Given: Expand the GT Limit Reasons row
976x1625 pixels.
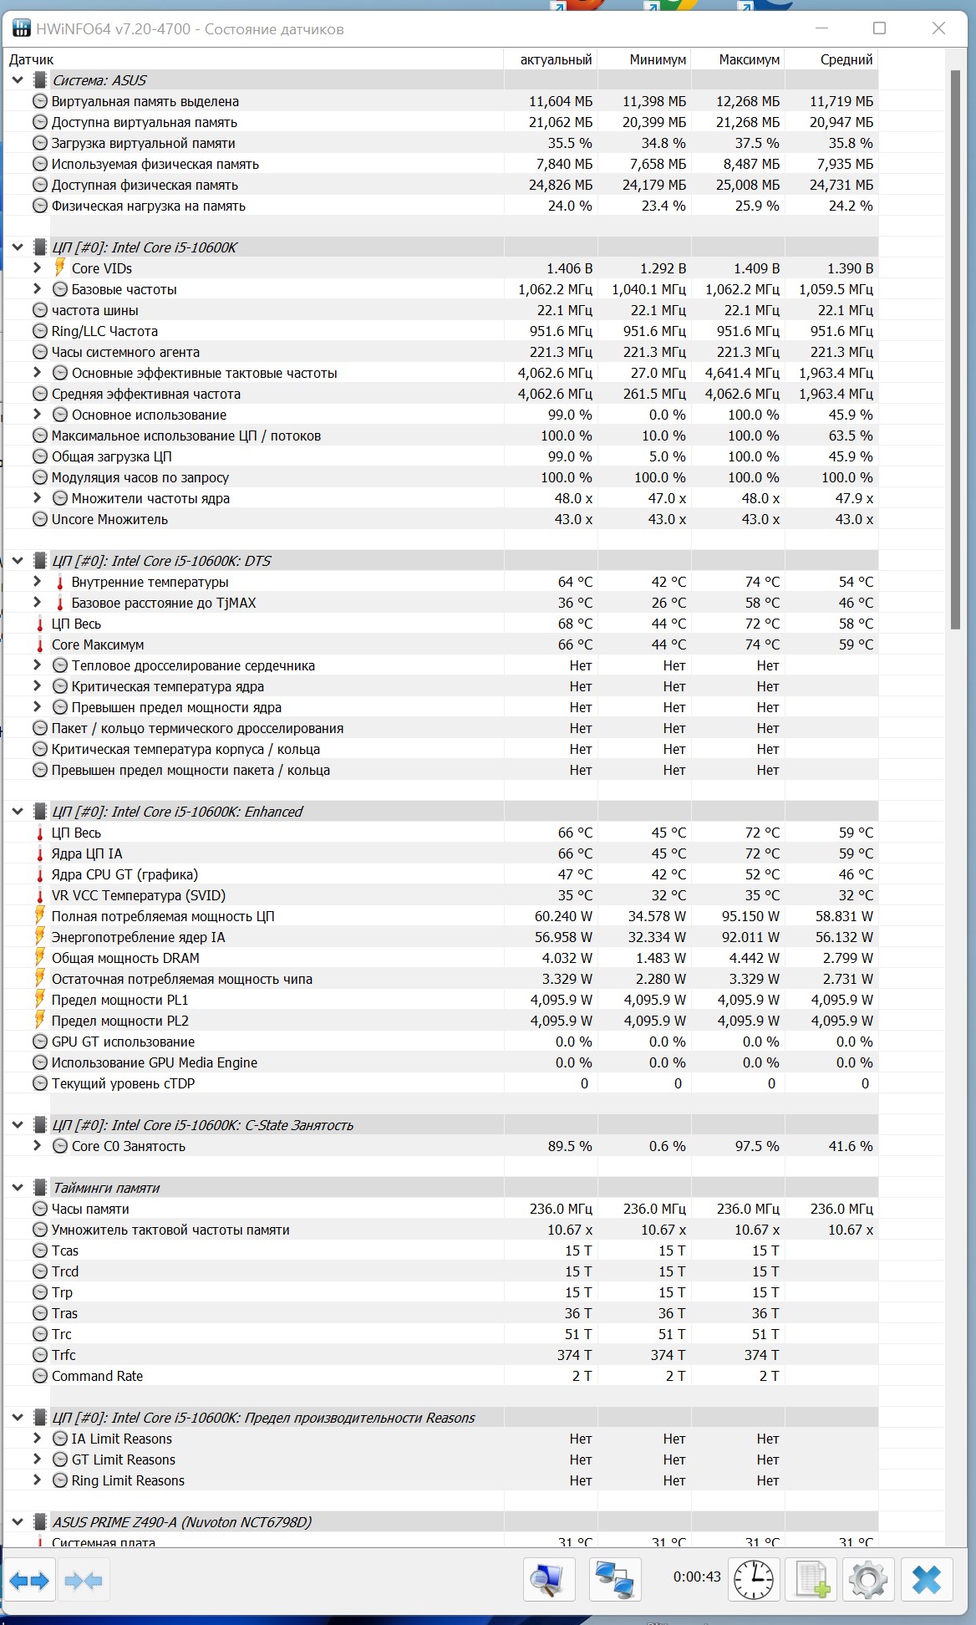Looking at the screenshot, I should 37,1459.
